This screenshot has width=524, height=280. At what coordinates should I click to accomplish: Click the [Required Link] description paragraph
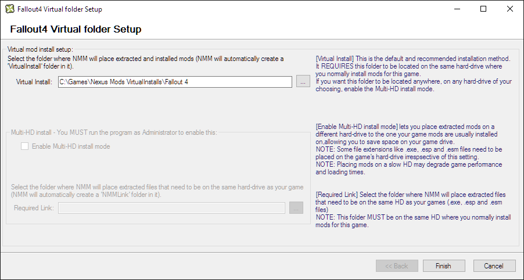413,210
